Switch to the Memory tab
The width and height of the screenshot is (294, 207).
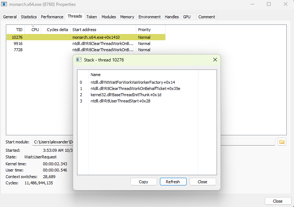tap(127, 17)
